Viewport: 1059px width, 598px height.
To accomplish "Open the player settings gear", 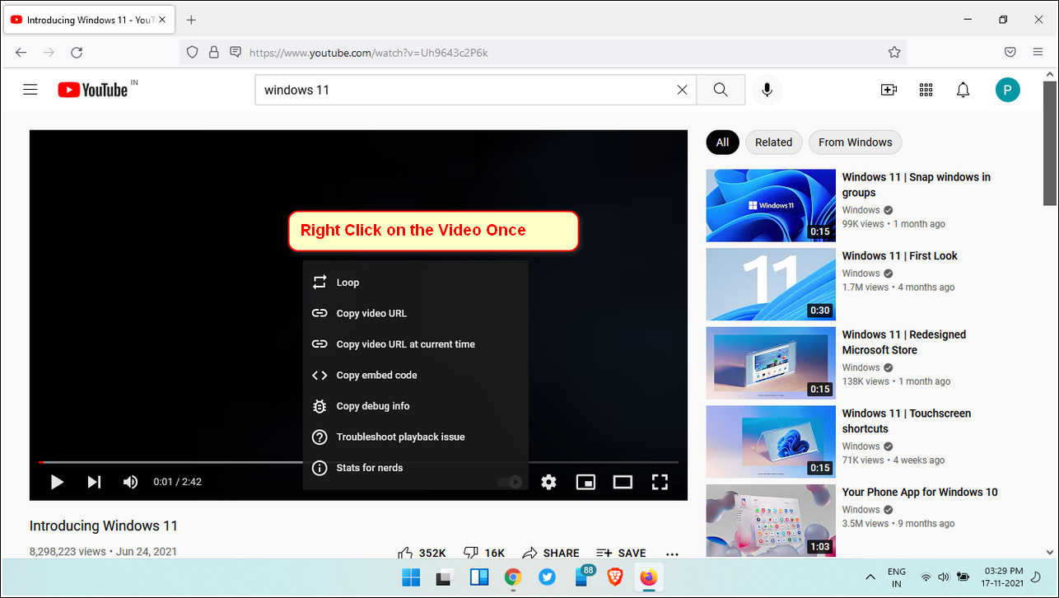I will coord(548,482).
